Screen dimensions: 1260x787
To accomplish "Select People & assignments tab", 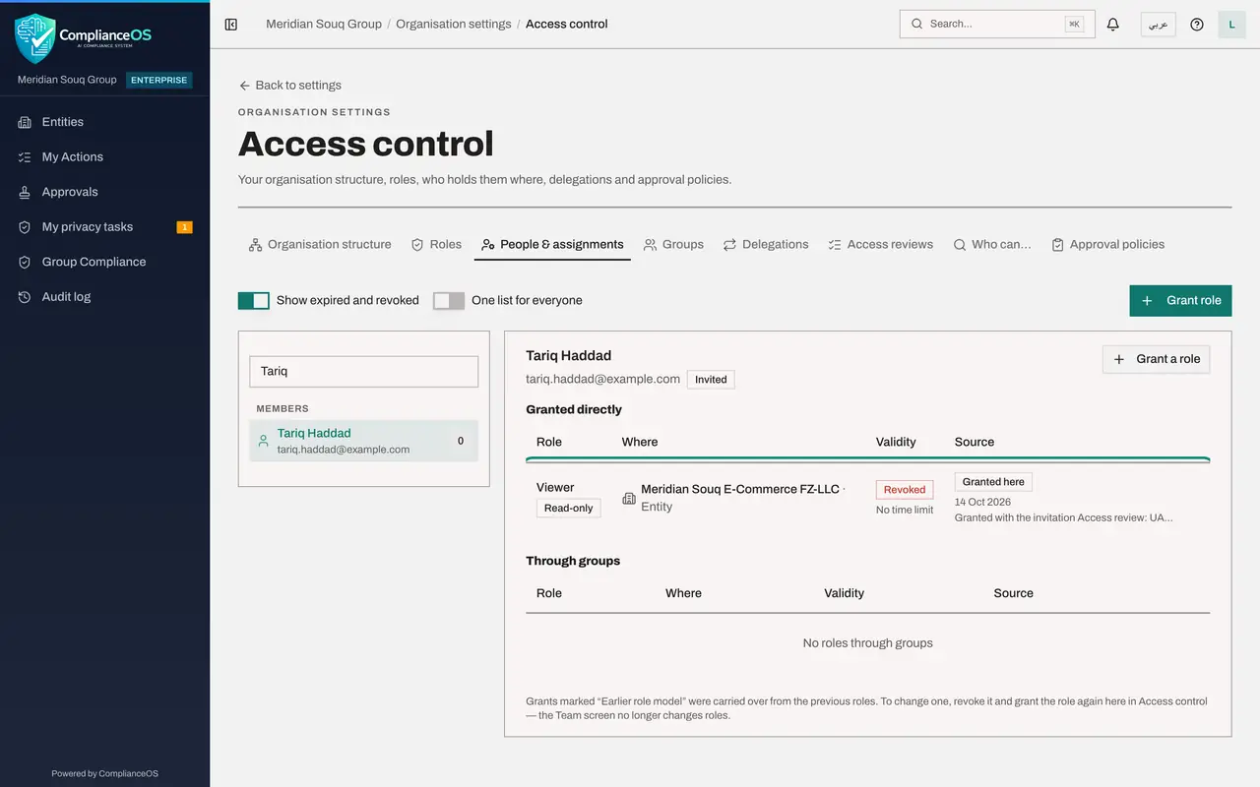I will click(552, 244).
